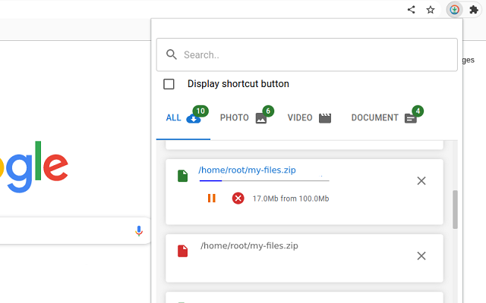Screen dimensions: 486x303
Task: Remove the downloading my-files.zip entry
Action: click(x=421, y=180)
